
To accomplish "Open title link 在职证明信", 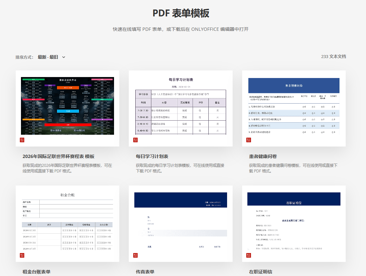I will click(x=260, y=272).
